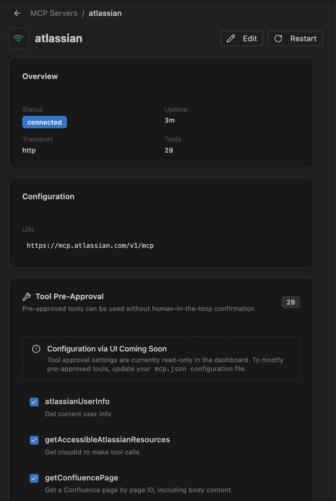Click the mcp.json text in the notice
This screenshot has height=501, width=336.
[170, 369]
